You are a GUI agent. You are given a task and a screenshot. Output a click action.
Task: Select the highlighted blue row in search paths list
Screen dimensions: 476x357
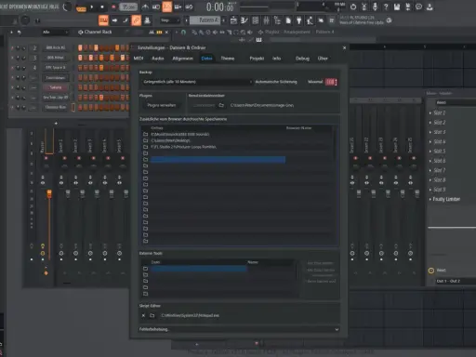click(x=218, y=160)
